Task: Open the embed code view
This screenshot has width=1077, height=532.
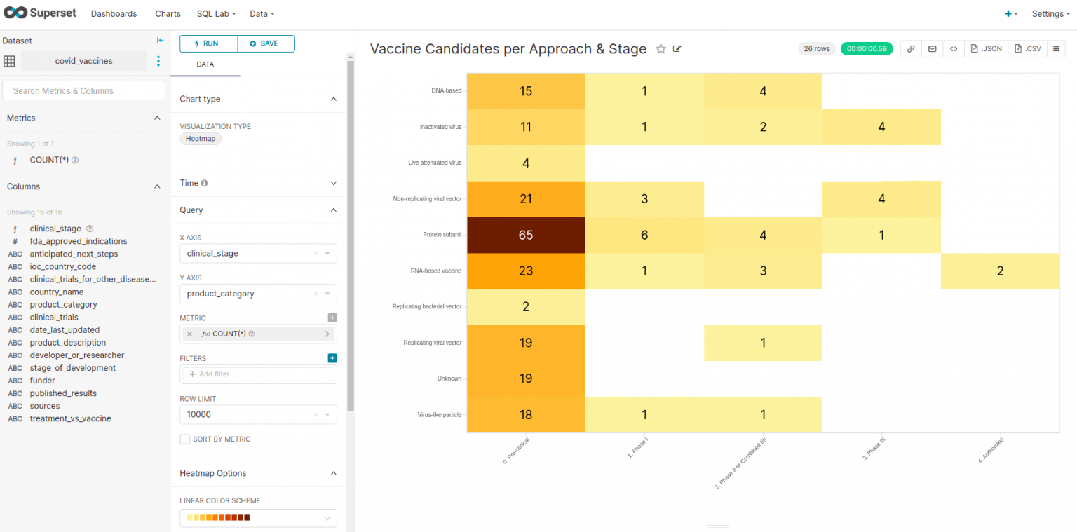Action: click(x=954, y=48)
